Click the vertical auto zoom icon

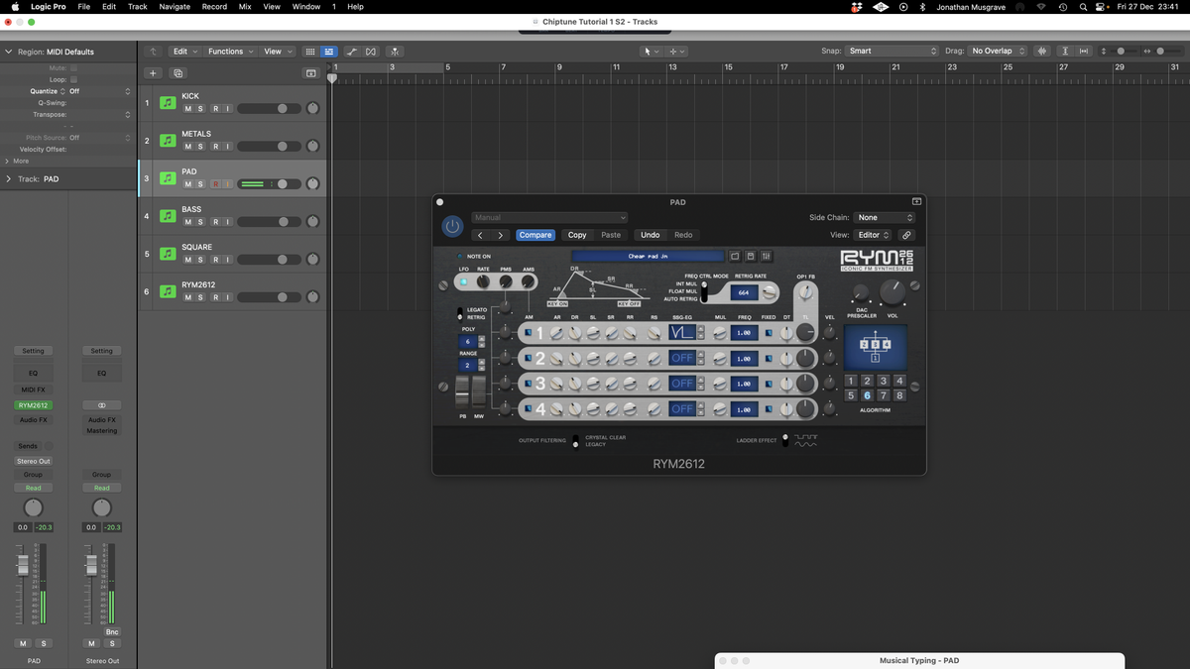[1066, 52]
